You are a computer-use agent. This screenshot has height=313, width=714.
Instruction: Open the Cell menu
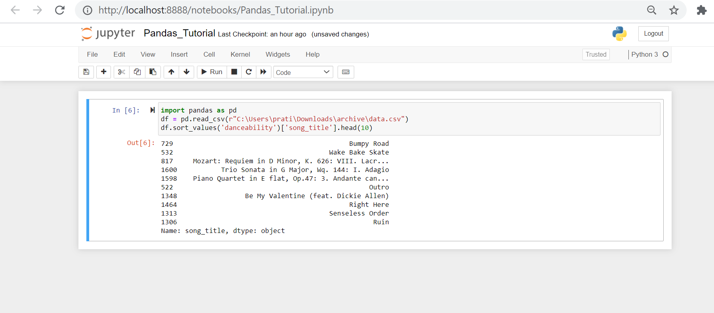click(209, 54)
